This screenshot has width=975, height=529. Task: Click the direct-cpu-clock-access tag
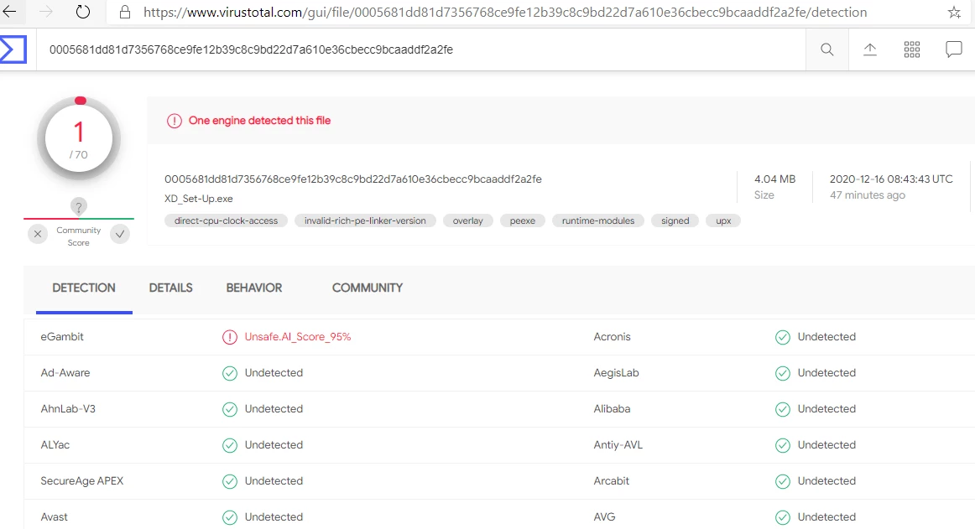227,220
